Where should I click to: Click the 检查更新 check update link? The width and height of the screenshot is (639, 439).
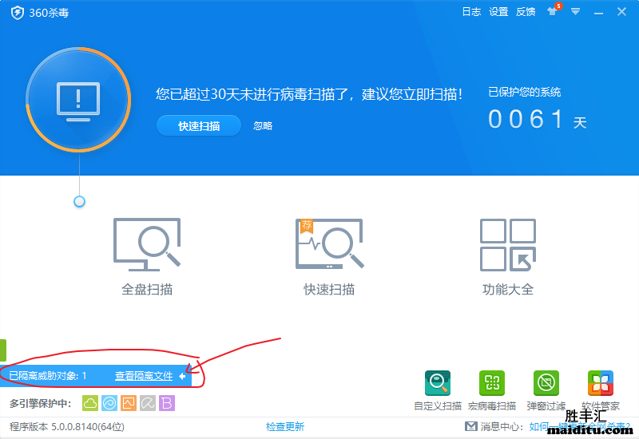pyautogui.click(x=285, y=427)
